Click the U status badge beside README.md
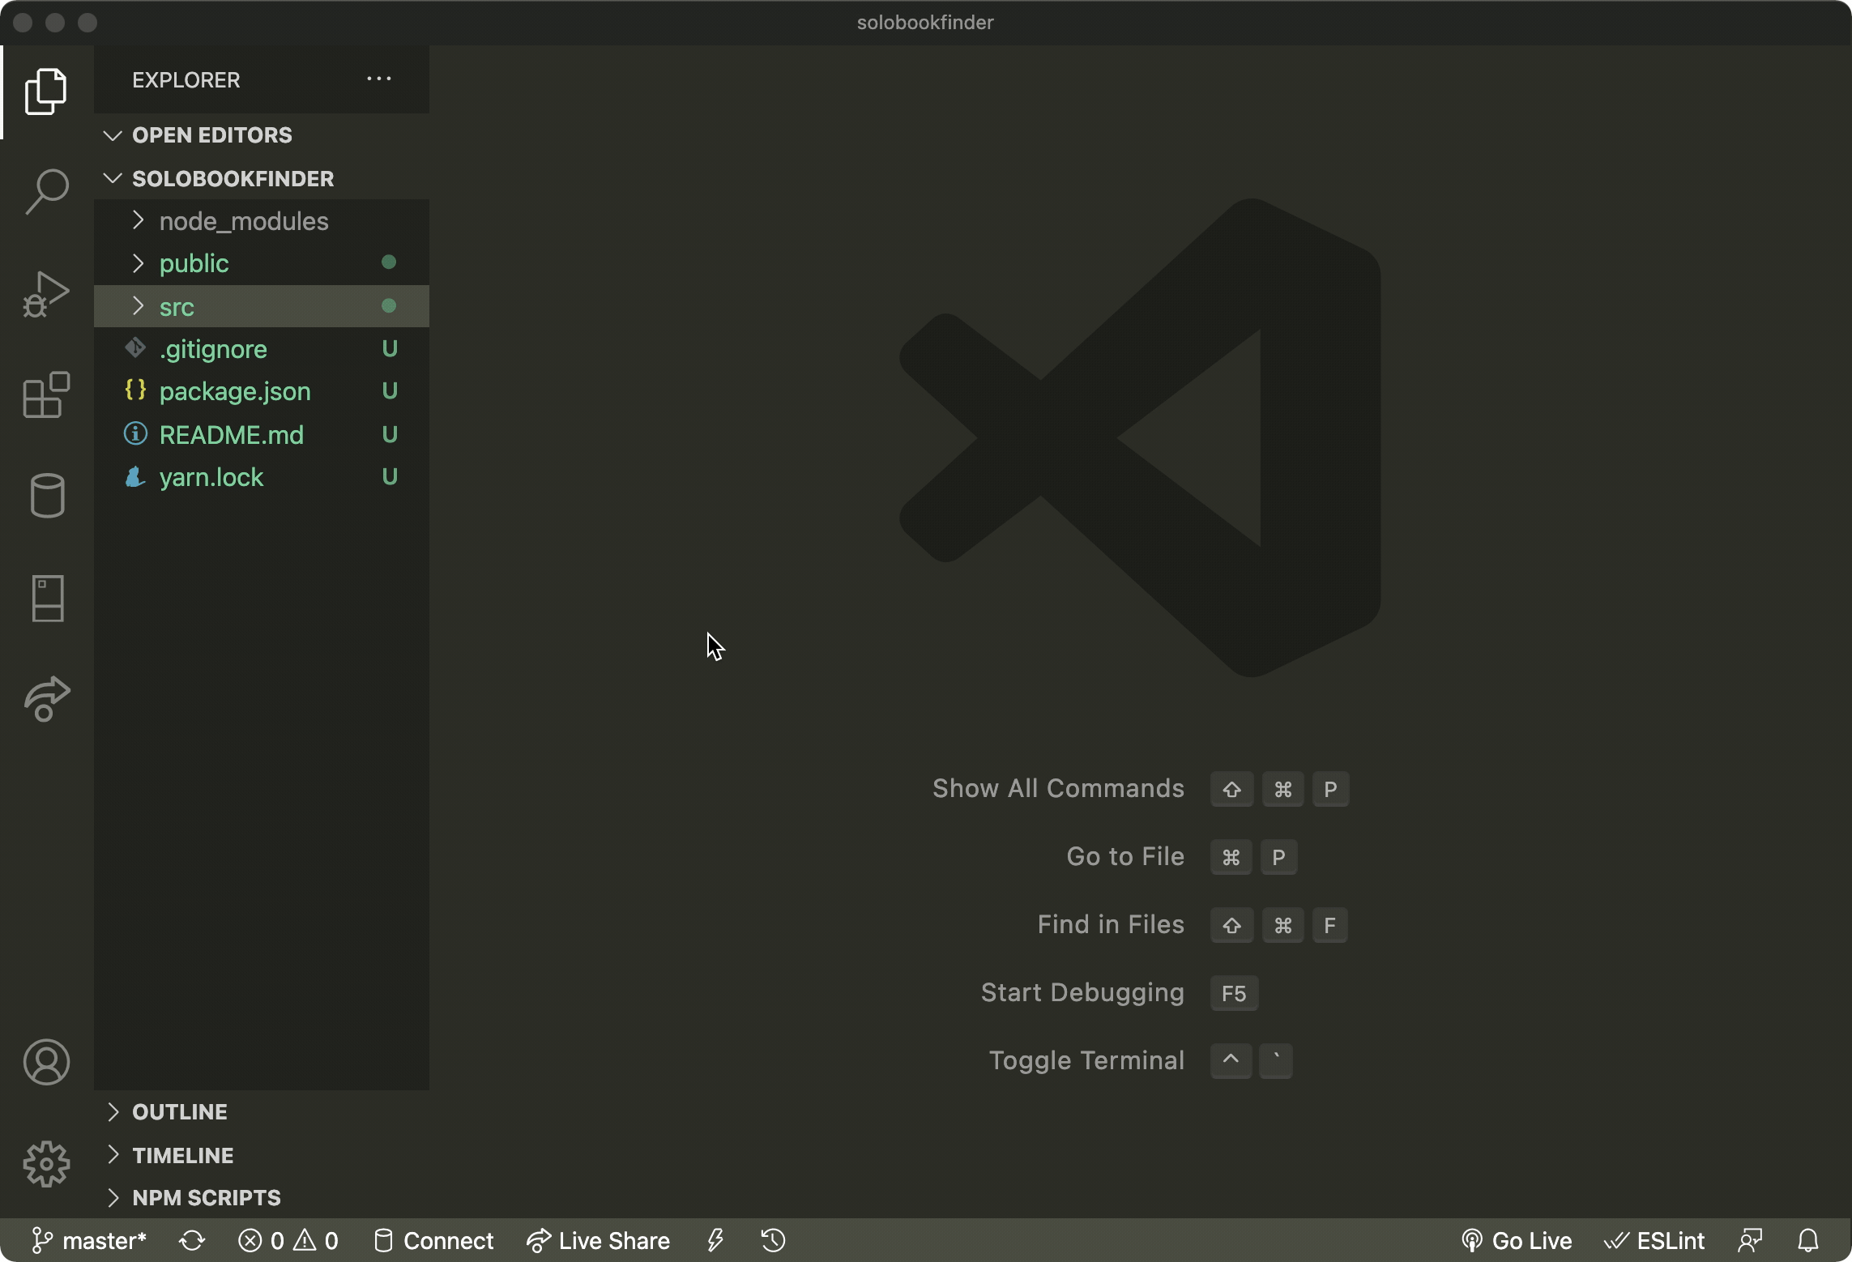1852x1262 pixels. coord(390,435)
